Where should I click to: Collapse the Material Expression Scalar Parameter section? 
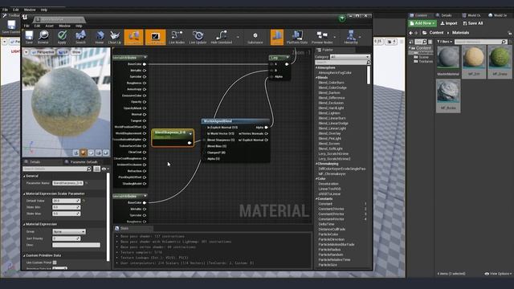tap(24, 194)
